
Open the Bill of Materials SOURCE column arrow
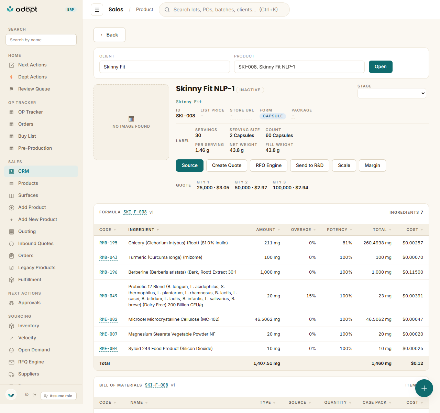point(310,403)
